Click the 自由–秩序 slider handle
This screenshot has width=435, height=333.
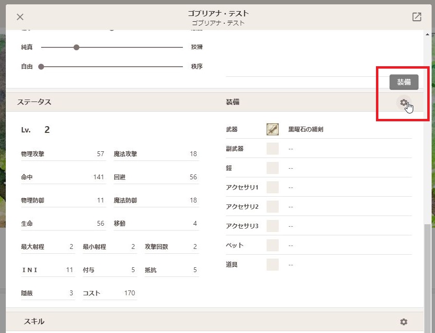tap(41, 67)
